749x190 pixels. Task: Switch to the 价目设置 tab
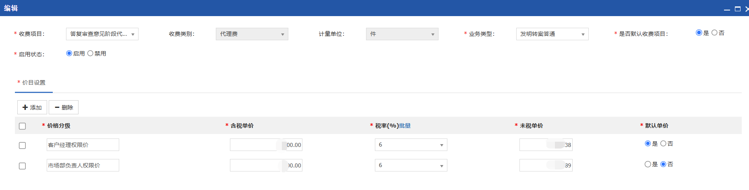(34, 83)
